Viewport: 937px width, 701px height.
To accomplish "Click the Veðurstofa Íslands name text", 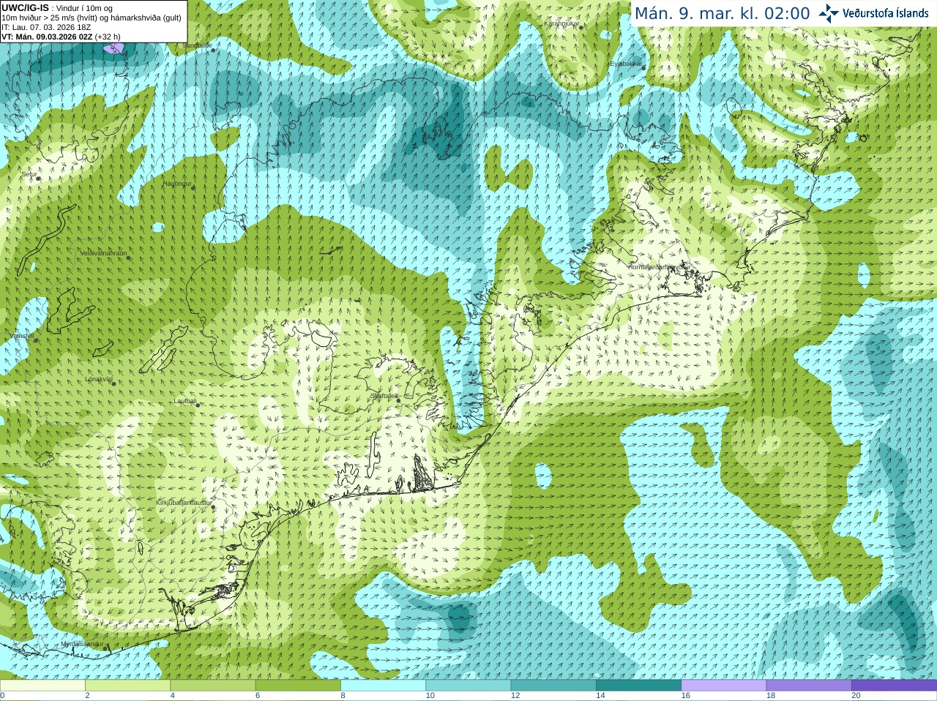I will point(885,13).
